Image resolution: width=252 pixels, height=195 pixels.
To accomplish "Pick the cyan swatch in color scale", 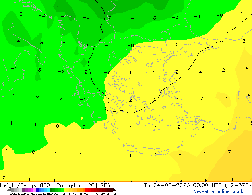I will [x=48, y=190].
